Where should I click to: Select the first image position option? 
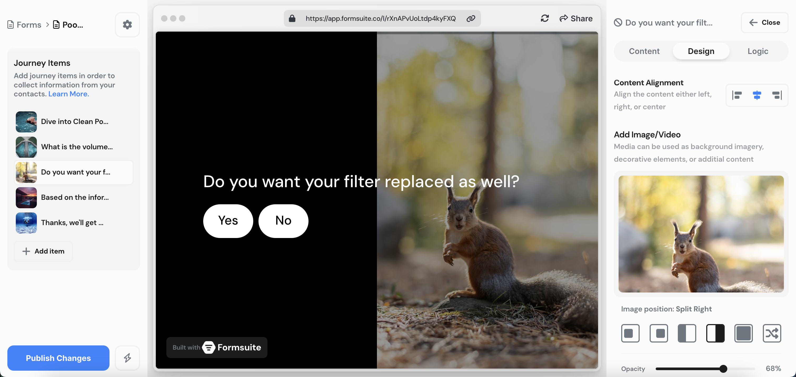(630, 333)
